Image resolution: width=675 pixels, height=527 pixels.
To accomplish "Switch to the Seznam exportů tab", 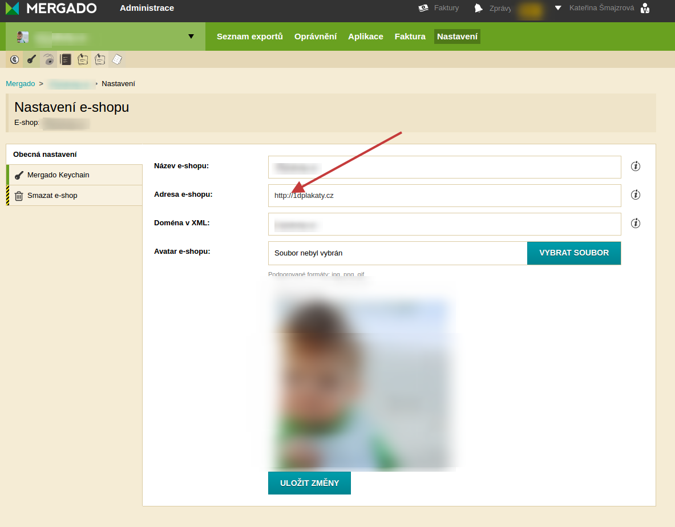I will coord(250,37).
